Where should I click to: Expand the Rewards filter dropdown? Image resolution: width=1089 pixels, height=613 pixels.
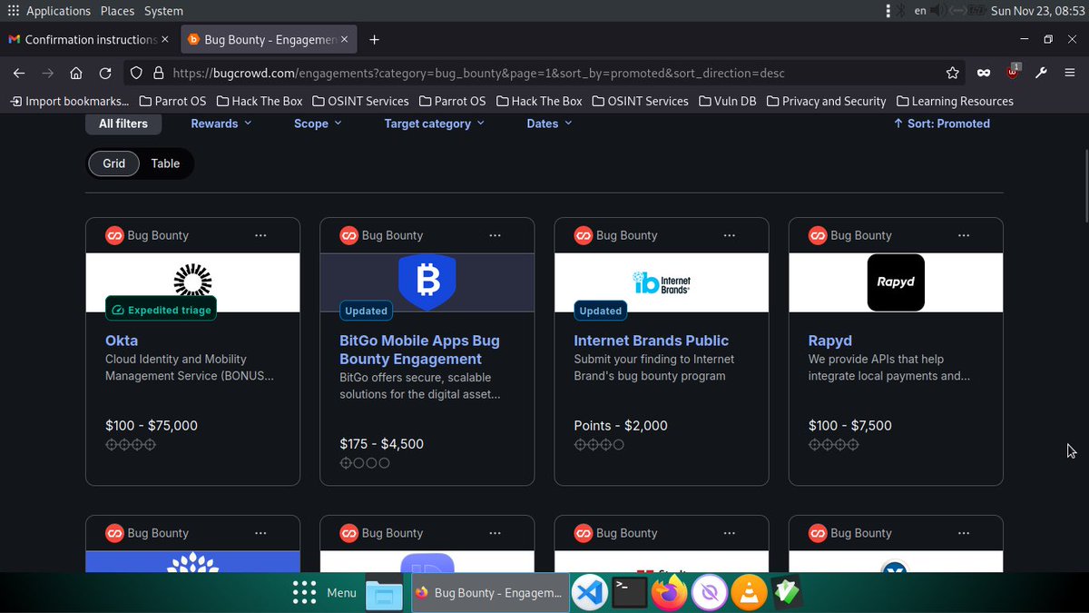[x=221, y=124]
